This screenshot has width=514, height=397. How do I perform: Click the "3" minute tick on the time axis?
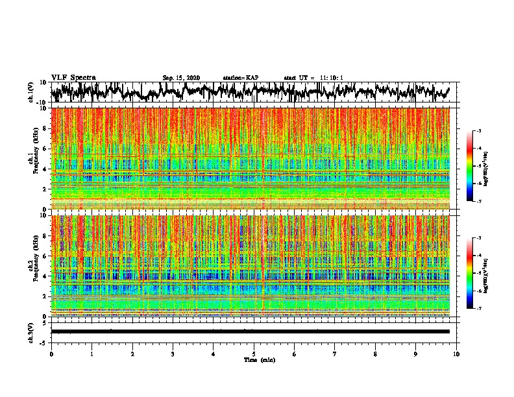[173, 354]
